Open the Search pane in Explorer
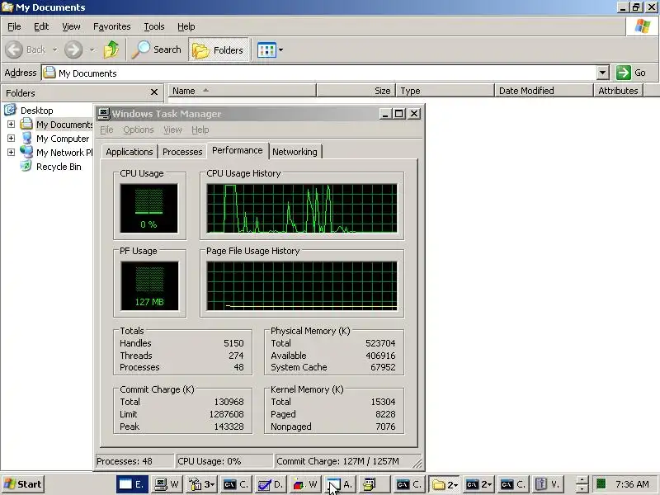The height and width of the screenshot is (495, 660). pos(156,49)
